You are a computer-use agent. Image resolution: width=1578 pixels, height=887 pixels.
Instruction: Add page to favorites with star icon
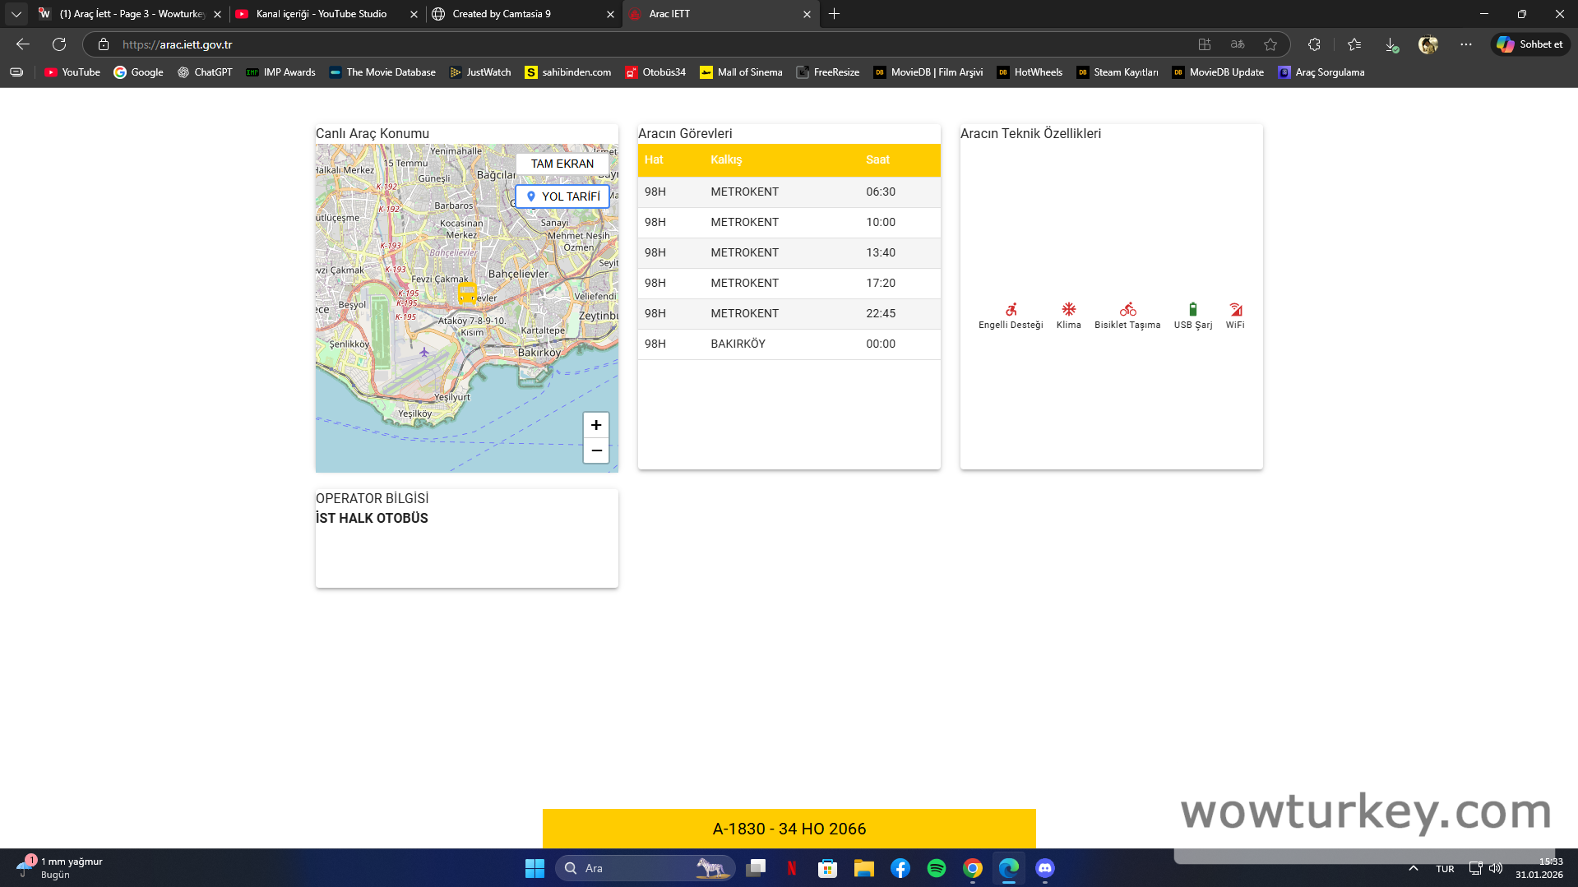pos(1270,44)
